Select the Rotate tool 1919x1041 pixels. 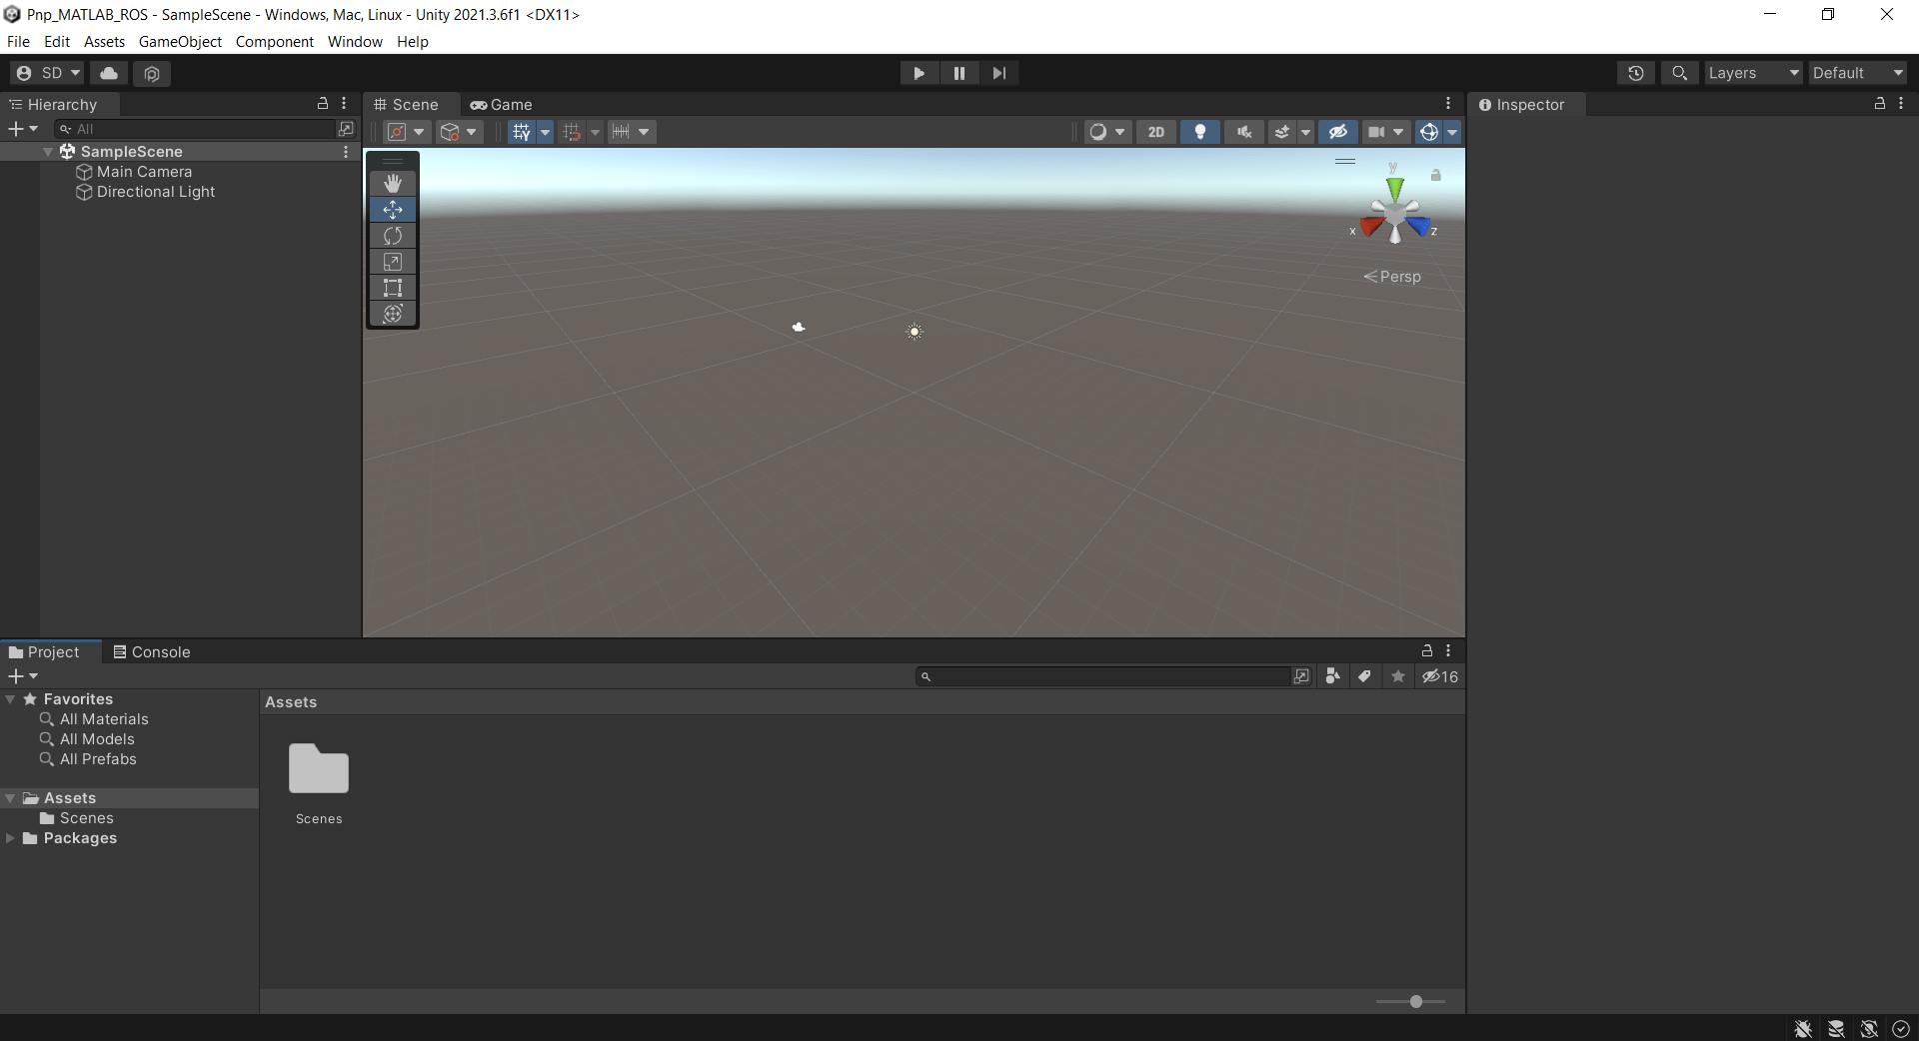coord(392,236)
